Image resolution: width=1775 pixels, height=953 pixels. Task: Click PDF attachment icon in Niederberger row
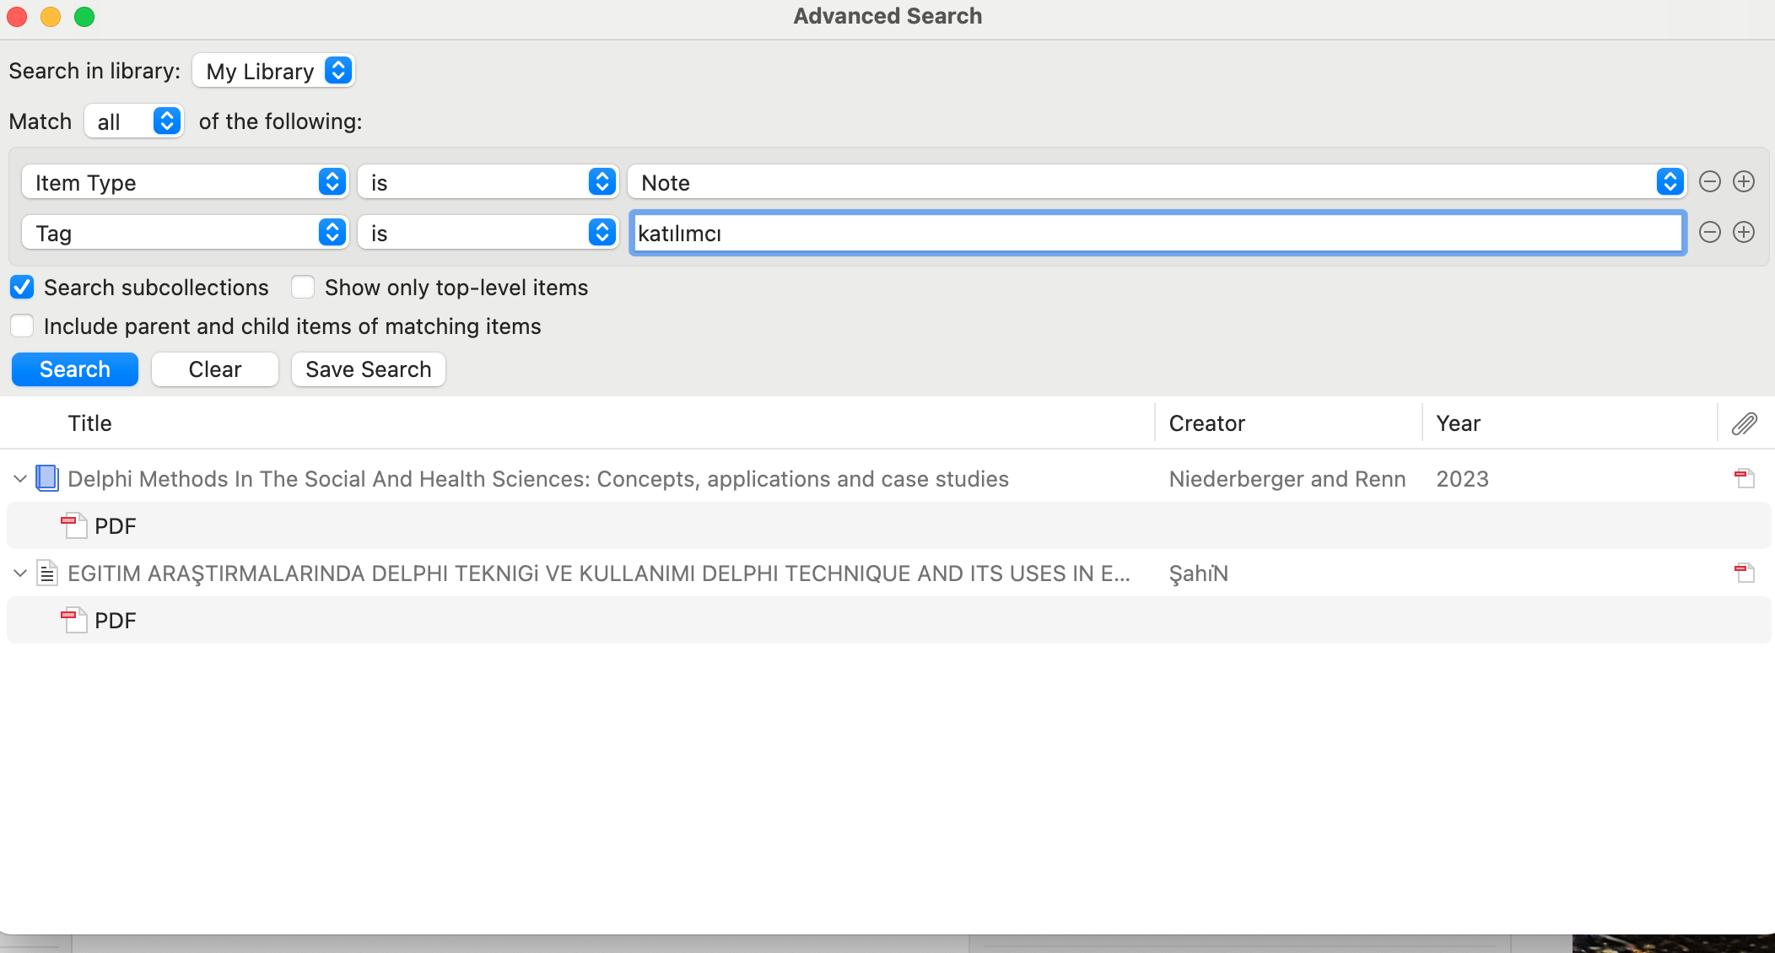coord(1744,479)
